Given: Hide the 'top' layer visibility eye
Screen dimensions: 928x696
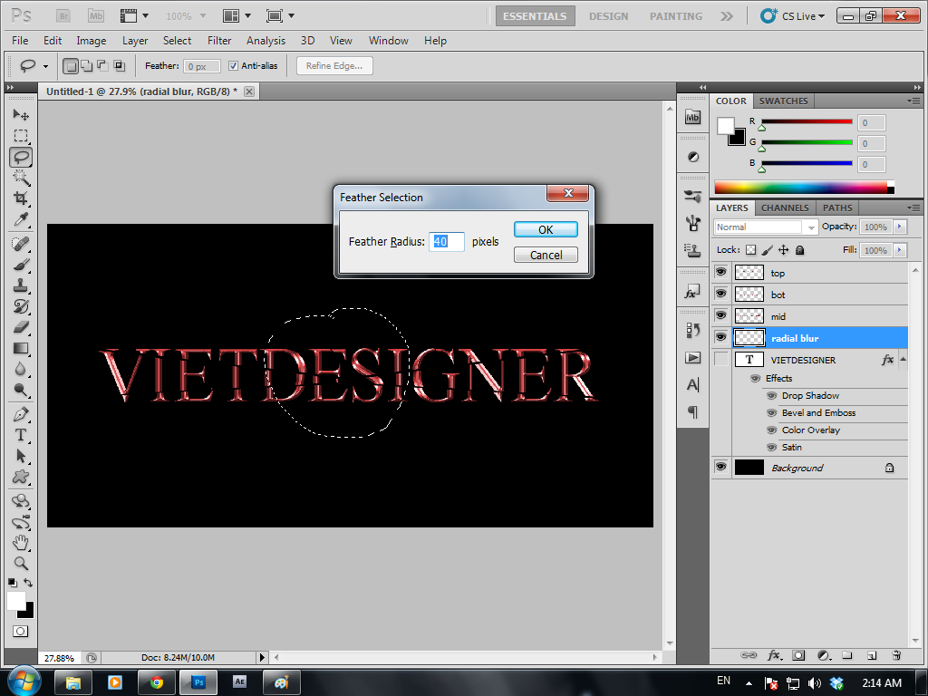Looking at the screenshot, I should pos(720,271).
